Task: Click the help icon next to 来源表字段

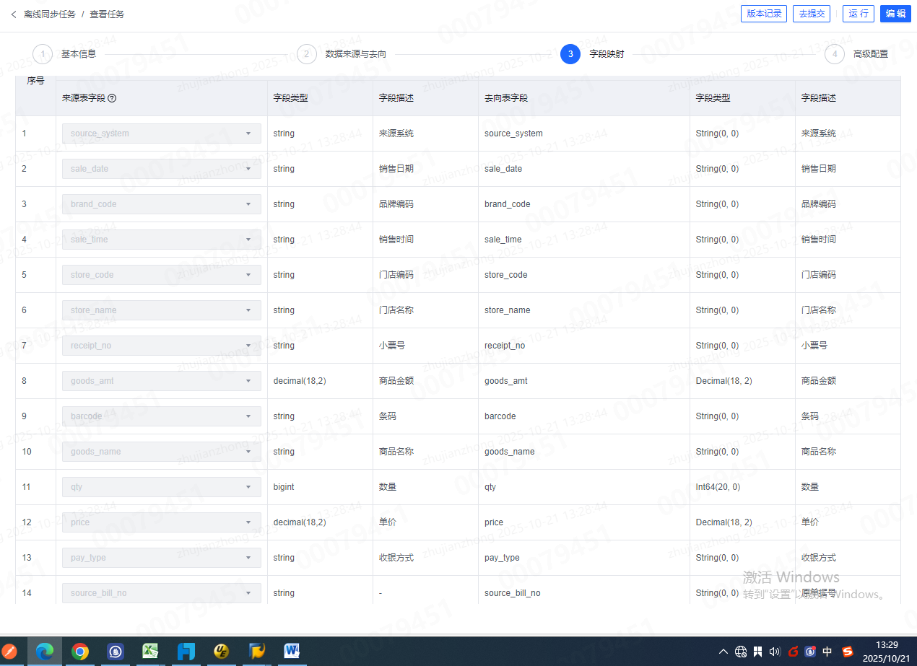Action: [x=112, y=98]
